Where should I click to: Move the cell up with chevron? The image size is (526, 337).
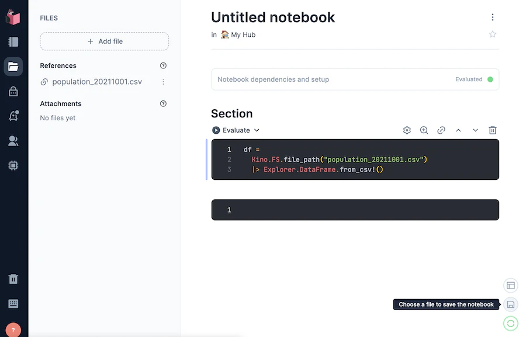coord(458,130)
